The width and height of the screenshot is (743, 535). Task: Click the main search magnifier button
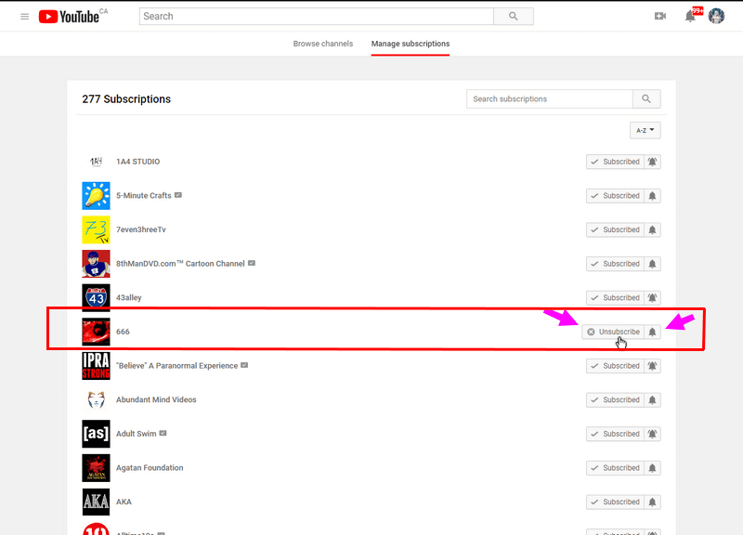(514, 16)
